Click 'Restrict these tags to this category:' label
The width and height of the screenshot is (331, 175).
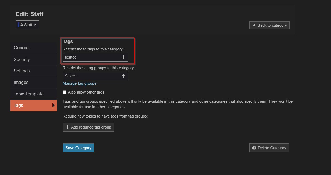[x=93, y=49]
